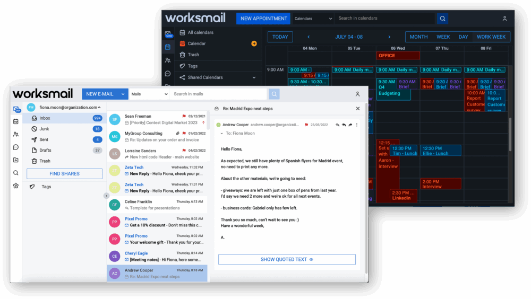Click SHOW QUOTED TEXT button
The width and height of the screenshot is (531, 299).
pos(287,260)
